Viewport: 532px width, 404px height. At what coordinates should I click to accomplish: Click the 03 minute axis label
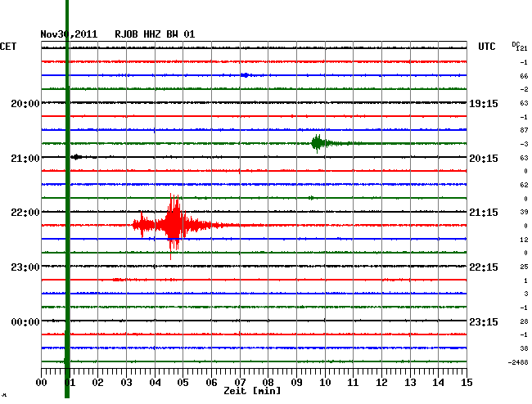click(126, 383)
